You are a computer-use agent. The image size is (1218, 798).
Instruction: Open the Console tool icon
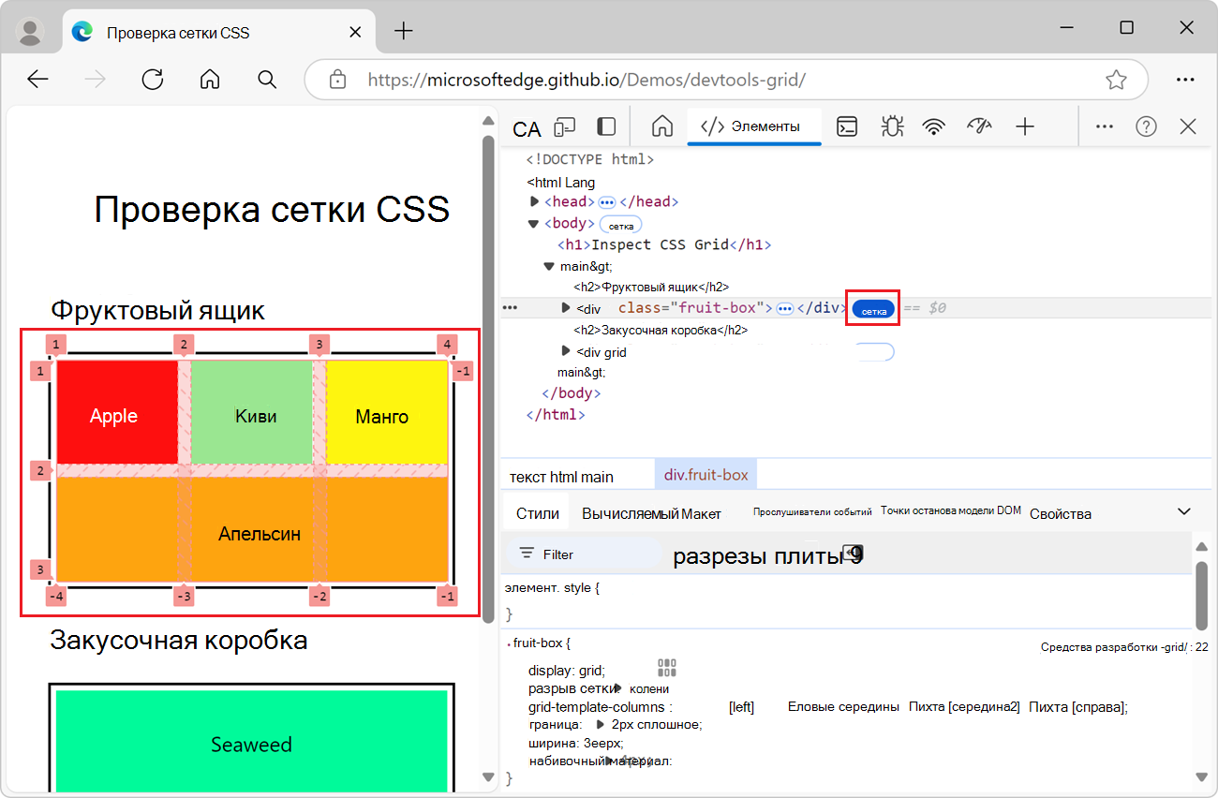point(847,126)
